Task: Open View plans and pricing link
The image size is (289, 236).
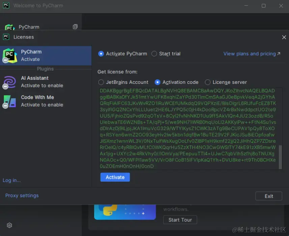Action: [252, 54]
